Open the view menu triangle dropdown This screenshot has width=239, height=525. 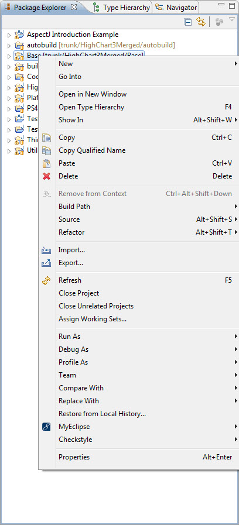pyautogui.click(x=231, y=20)
